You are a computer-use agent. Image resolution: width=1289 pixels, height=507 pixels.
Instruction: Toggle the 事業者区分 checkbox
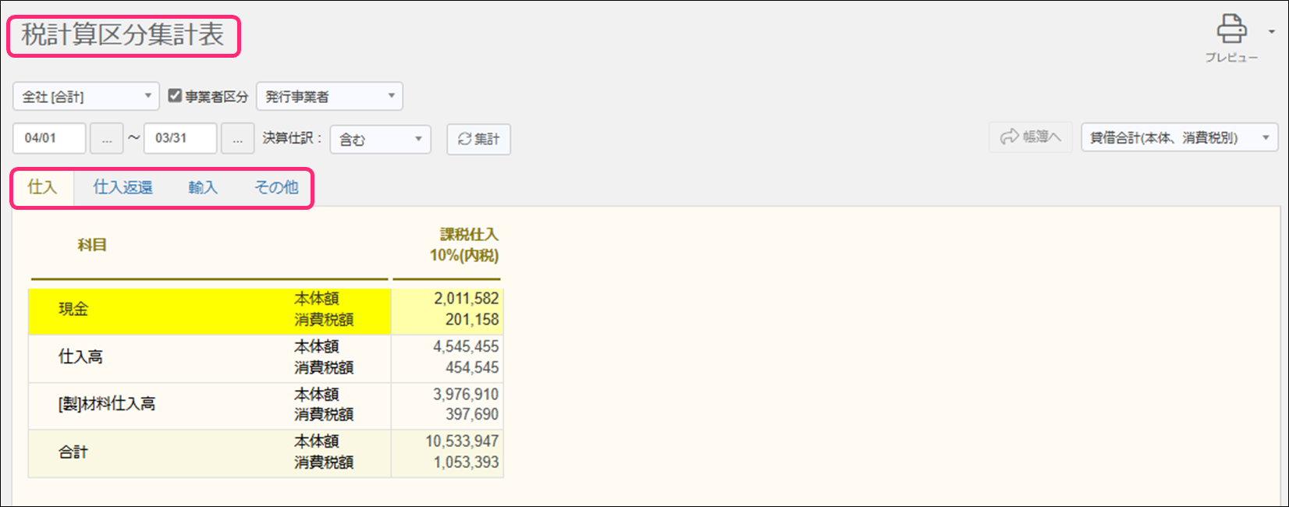coord(175,96)
